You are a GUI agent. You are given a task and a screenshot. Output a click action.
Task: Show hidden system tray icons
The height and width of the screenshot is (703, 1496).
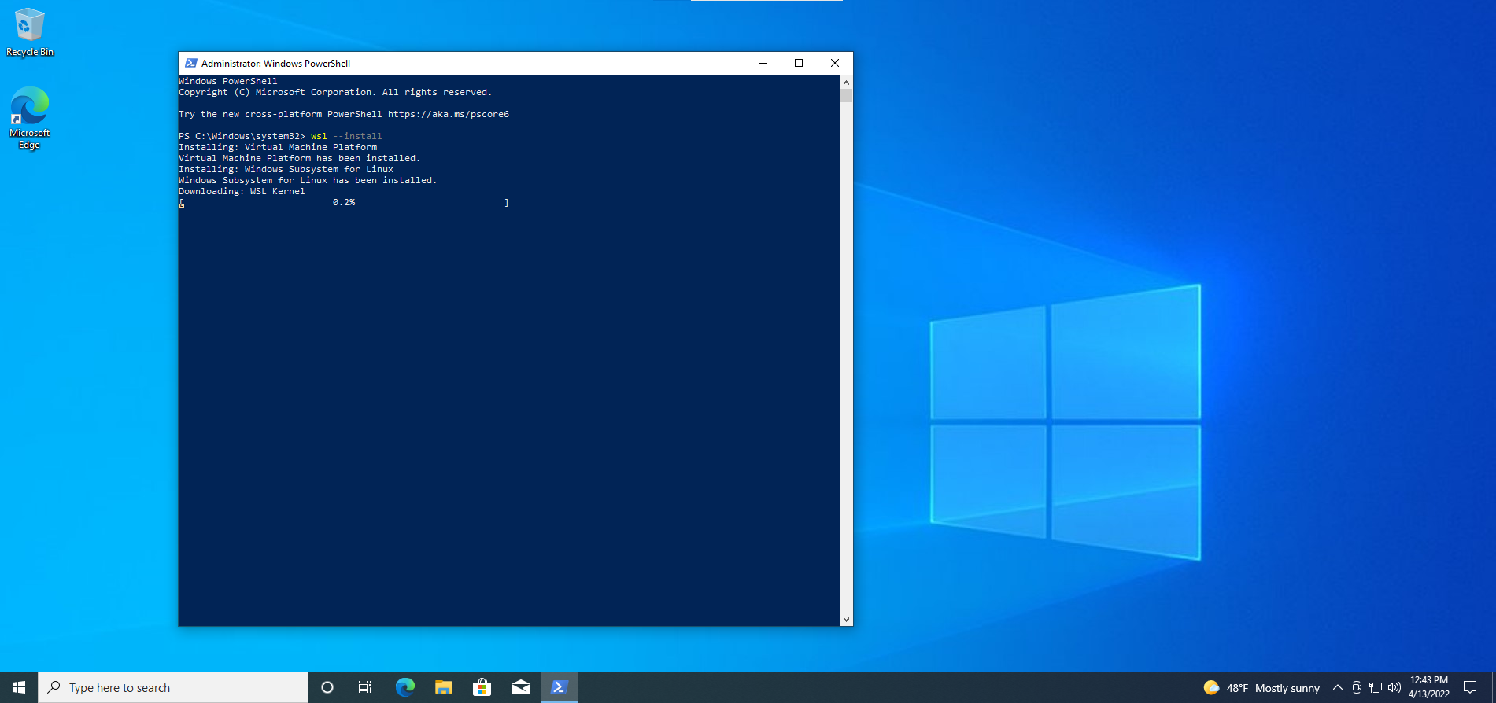pos(1337,687)
